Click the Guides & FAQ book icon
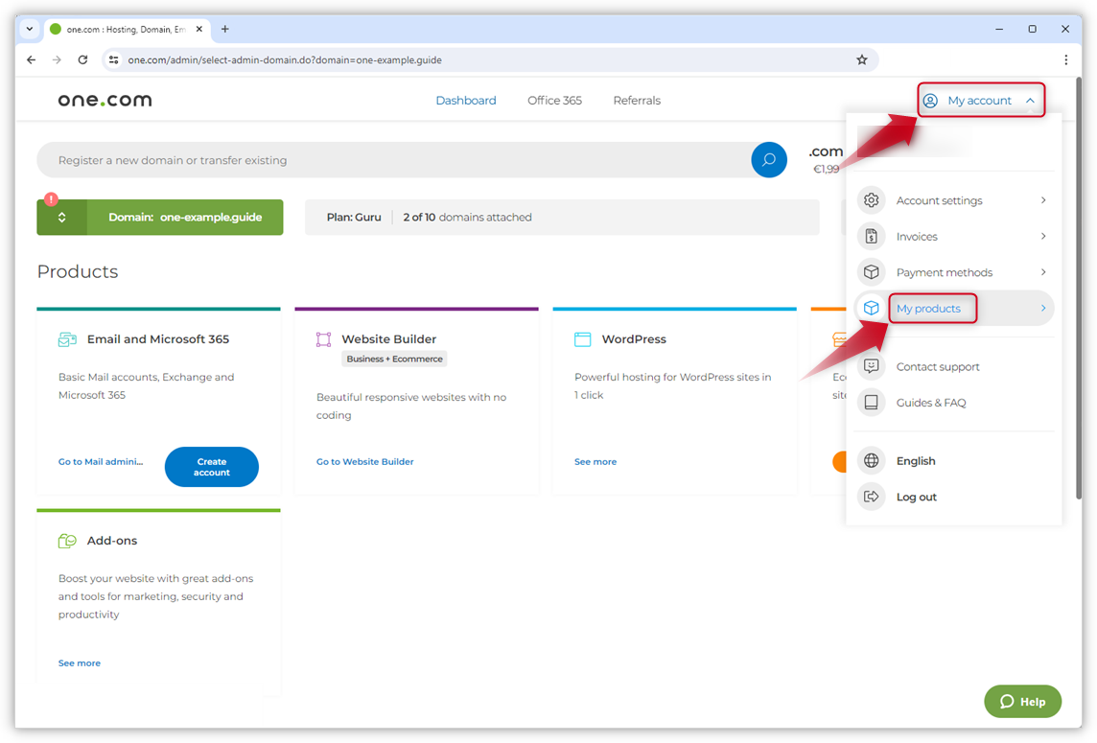The height and width of the screenshot is (743, 1097). [871, 403]
